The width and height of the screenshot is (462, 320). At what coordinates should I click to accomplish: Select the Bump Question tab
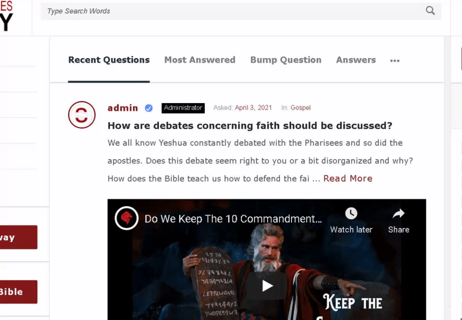(286, 60)
